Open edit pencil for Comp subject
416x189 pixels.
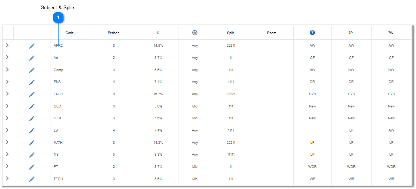click(32, 70)
